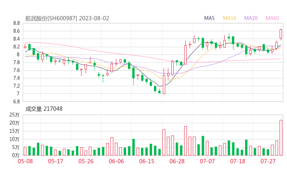Click the 8.8 price axis label

click(x=16, y=23)
